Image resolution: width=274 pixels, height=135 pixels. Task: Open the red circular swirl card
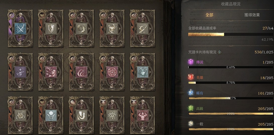point(112,72)
